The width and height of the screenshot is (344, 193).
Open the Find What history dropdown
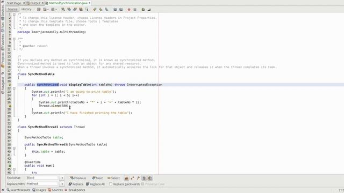[62, 178]
